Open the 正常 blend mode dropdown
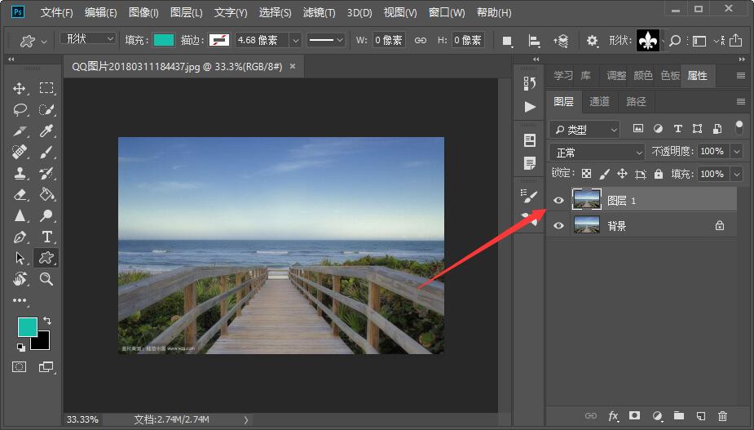The image size is (754, 430). (597, 153)
